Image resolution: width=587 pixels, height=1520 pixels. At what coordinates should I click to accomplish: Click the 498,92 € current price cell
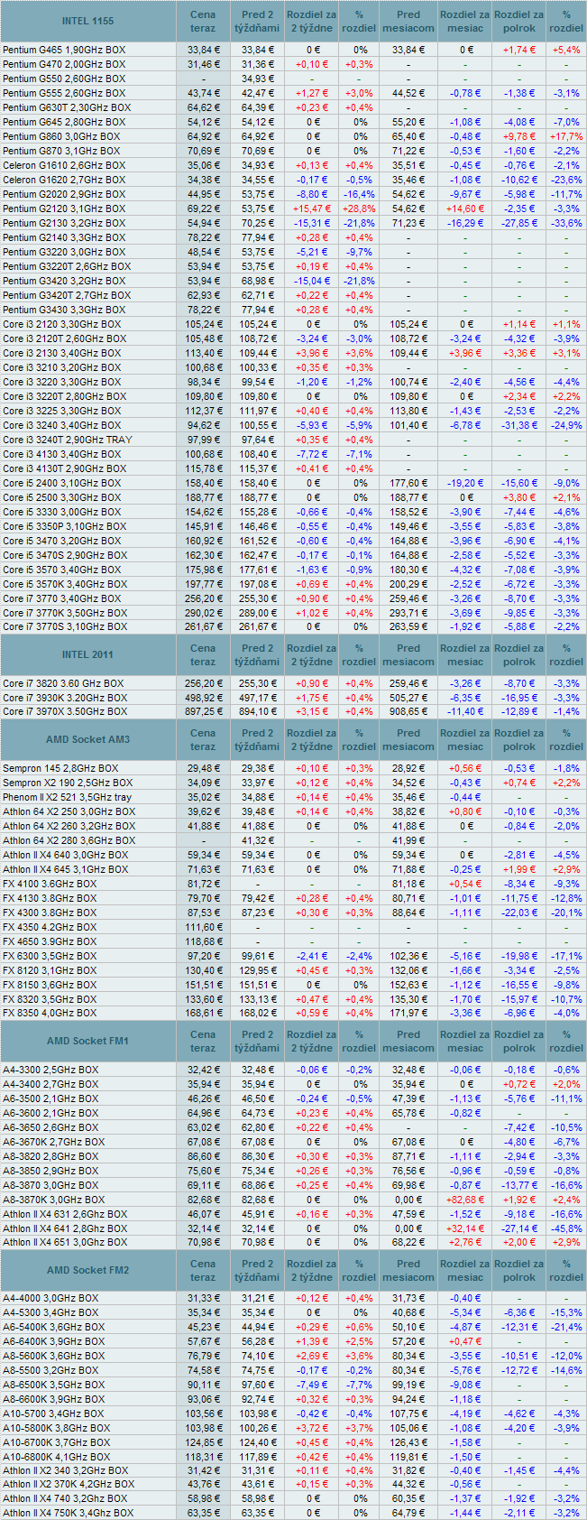coord(203,698)
